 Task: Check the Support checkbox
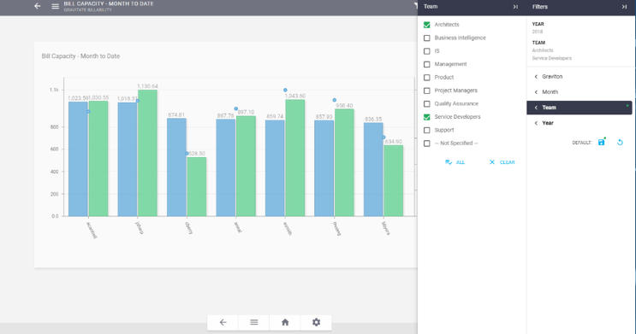point(426,130)
